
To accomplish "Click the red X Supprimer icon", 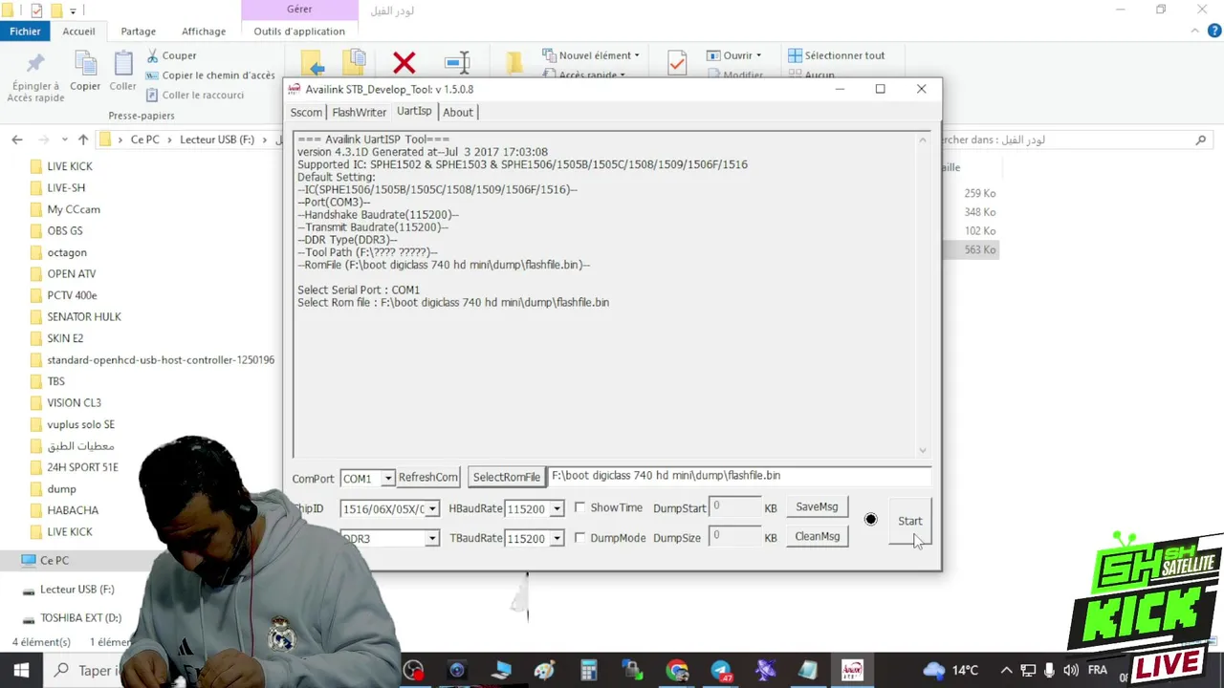I will coord(404,64).
